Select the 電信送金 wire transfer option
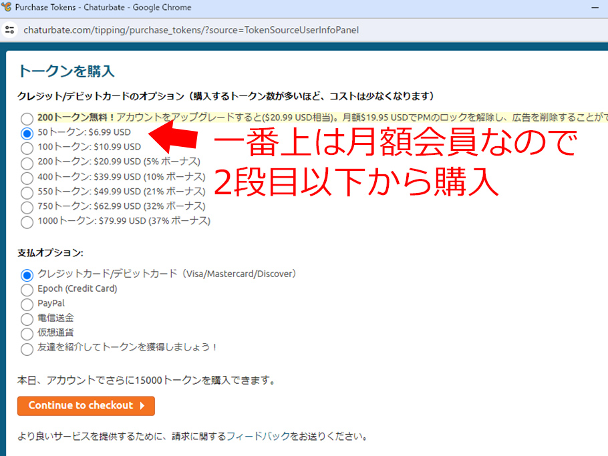 click(27, 319)
